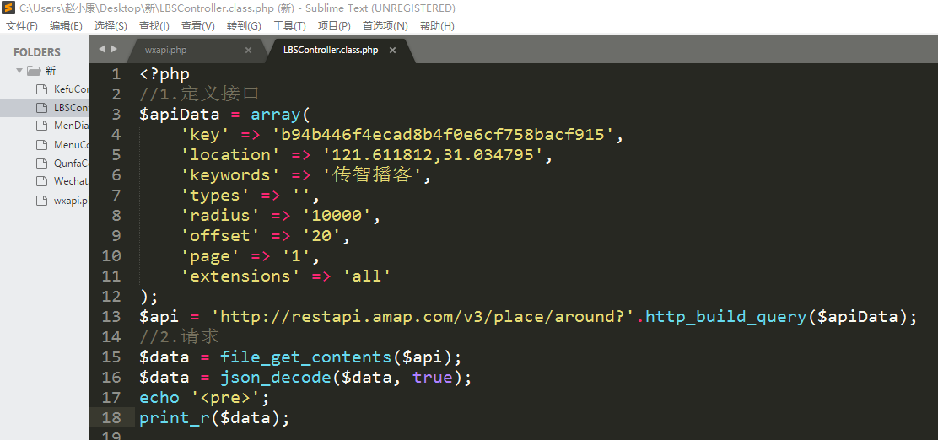
Task: Go to previous tab with left arrow
Action: [x=102, y=50]
